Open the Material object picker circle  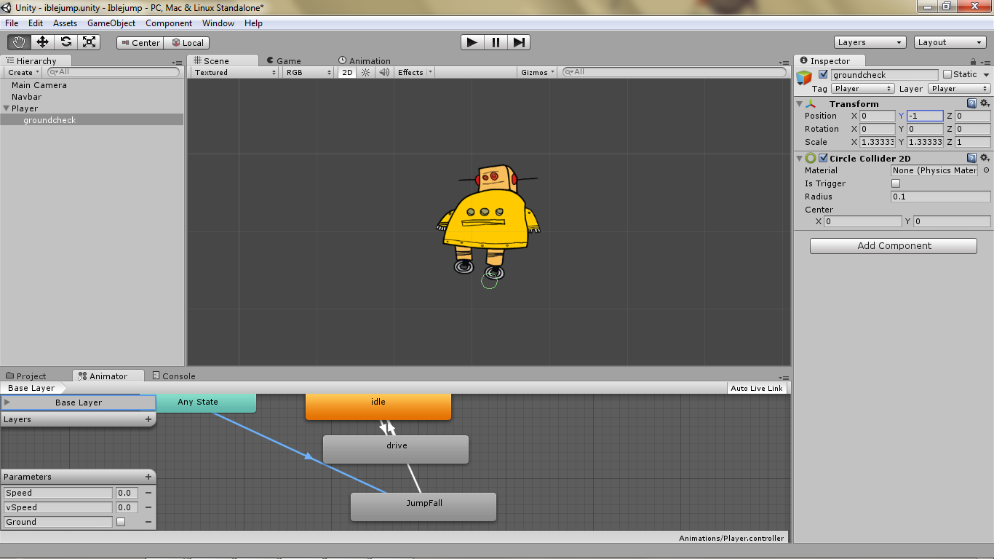point(986,170)
